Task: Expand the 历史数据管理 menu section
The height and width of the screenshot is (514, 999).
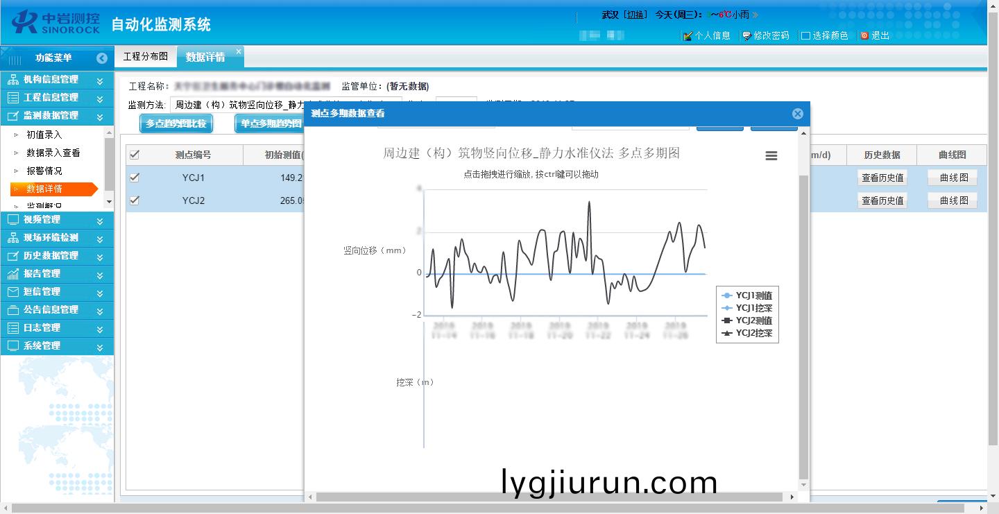Action: pos(100,256)
